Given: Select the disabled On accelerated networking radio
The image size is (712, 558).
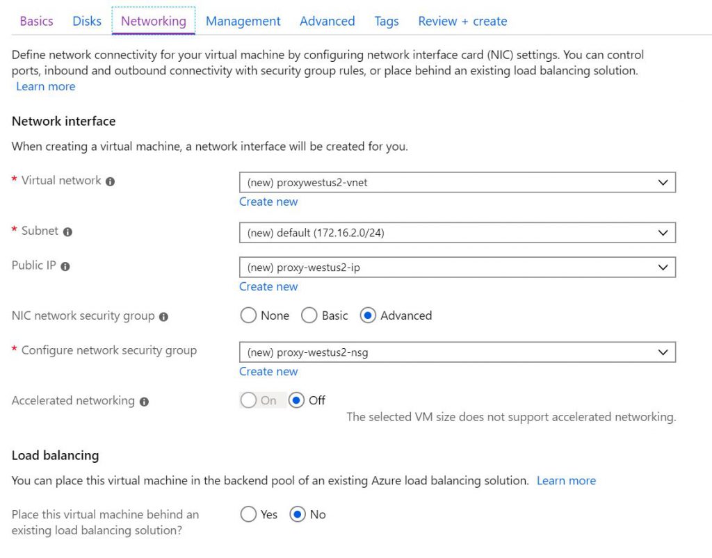Looking at the screenshot, I should [x=248, y=400].
